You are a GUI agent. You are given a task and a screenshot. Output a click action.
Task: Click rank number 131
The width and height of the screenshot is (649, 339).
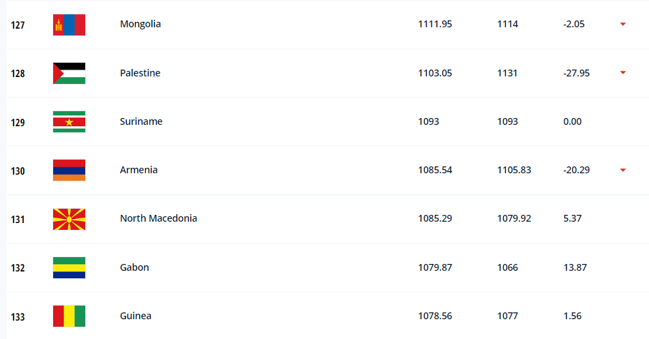(x=18, y=220)
